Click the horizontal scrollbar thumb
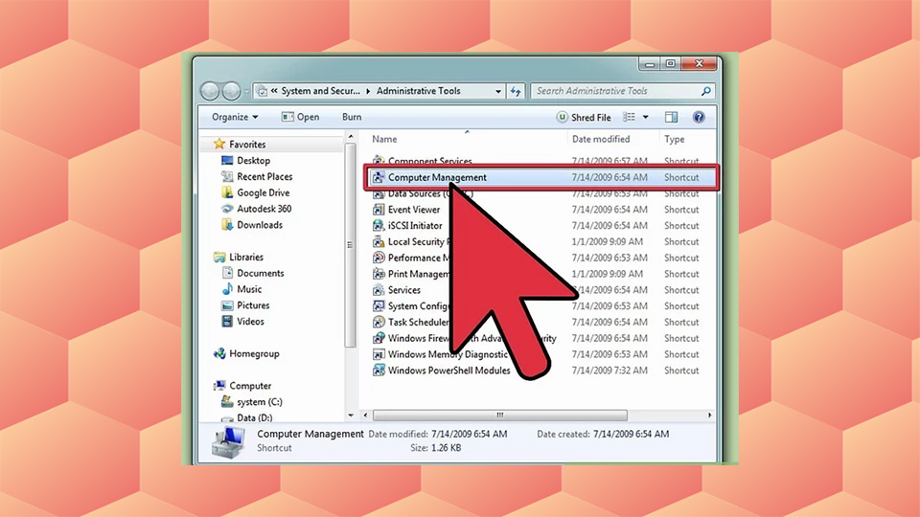 pyautogui.click(x=500, y=415)
